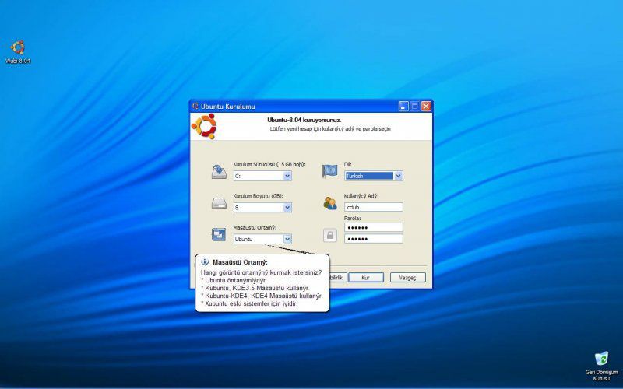Click the installation drive icon
This screenshot has height=389, width=623.
219,172
